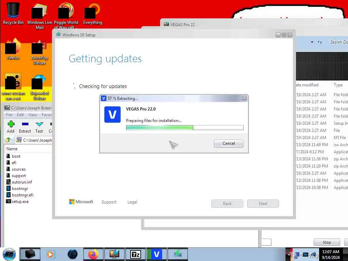The width and height of the screenshot is (348, 261).
Task: Select the sources folder in 7-Zip
Action: point(19,169)
